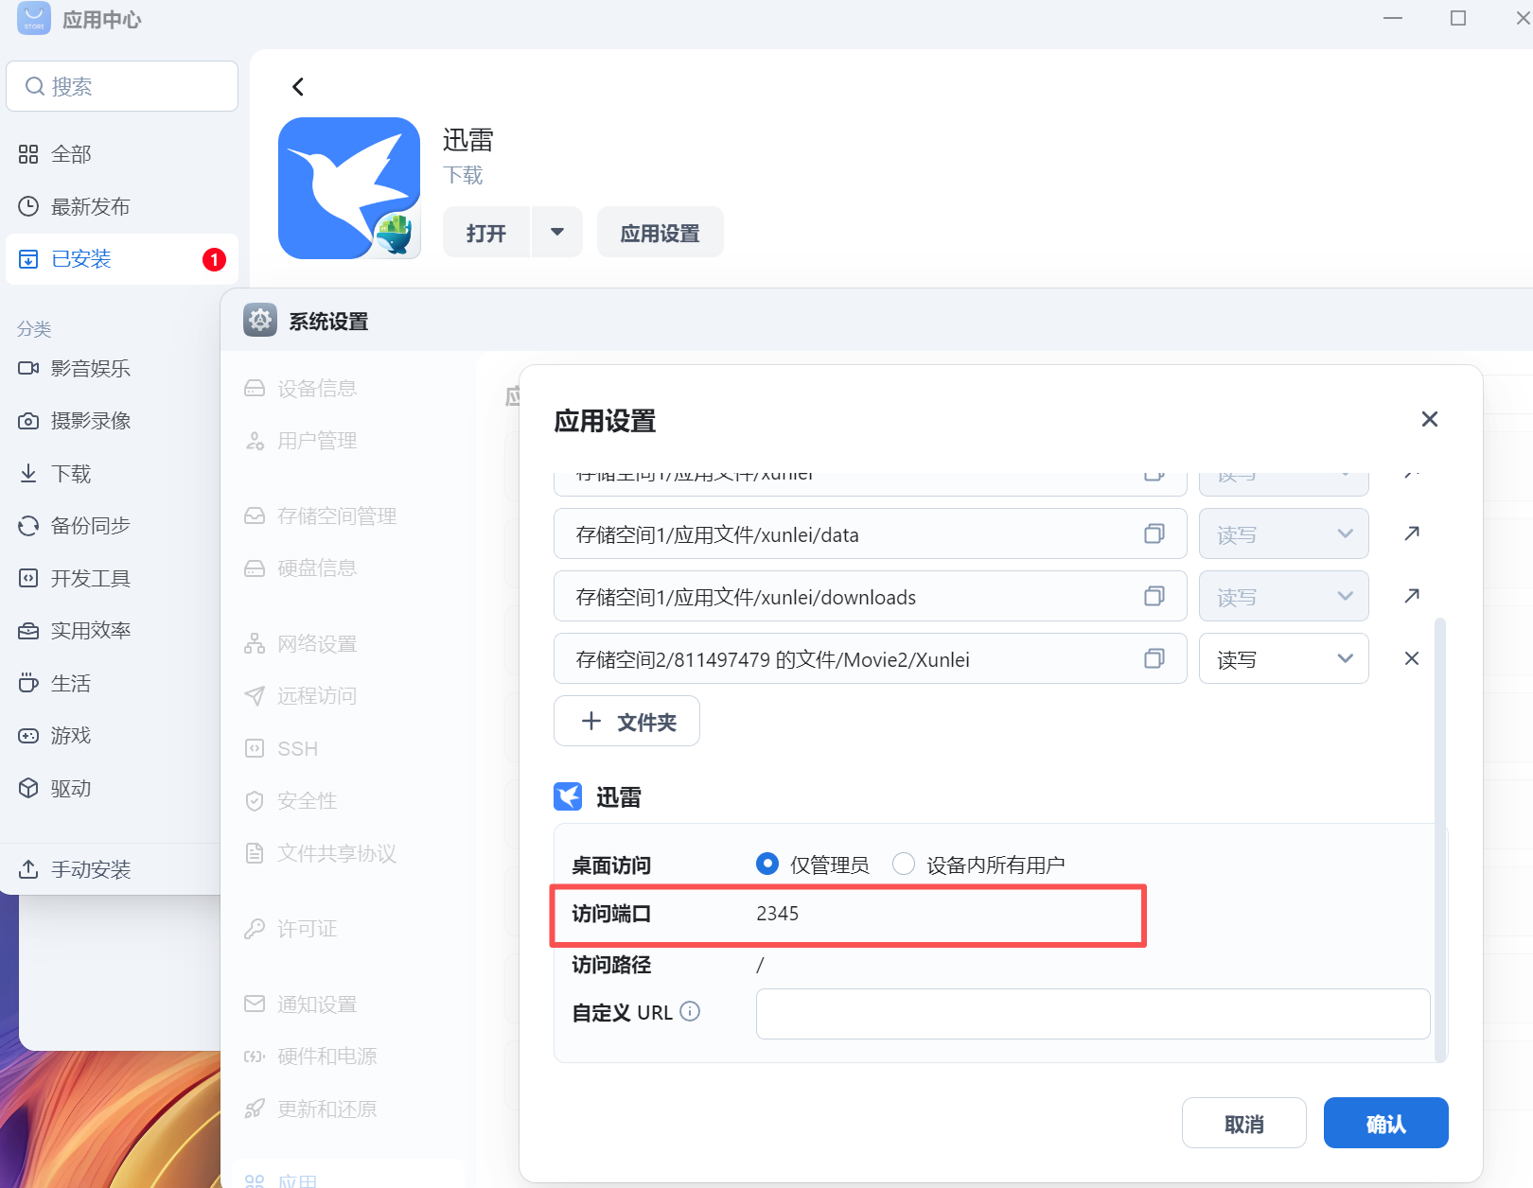This screenshot has width=1533, height=1188.
Task: Copy path icon for xunlei/downloads folder
Action: coord(1154,596)
